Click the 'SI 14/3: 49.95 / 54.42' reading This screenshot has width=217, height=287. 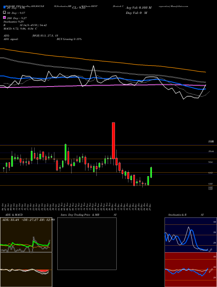[x=33, y=25]
